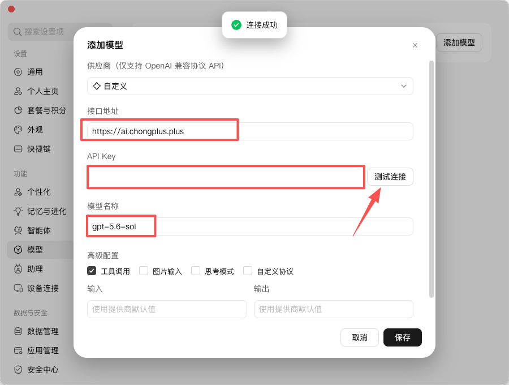Click the search magnifier icon
Screen dimensions: 509x385
(17, 32)
